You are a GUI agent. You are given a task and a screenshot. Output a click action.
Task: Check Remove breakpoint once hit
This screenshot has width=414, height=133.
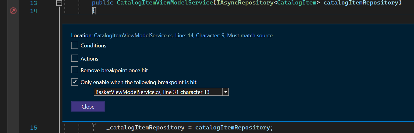(x=75, y=70)
